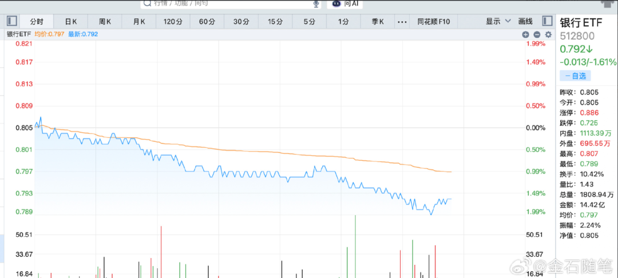This screenshot has width=618, height=278.
Task: Select the 季K period tab
Action: pyautogui.click(x=378, y=22)
